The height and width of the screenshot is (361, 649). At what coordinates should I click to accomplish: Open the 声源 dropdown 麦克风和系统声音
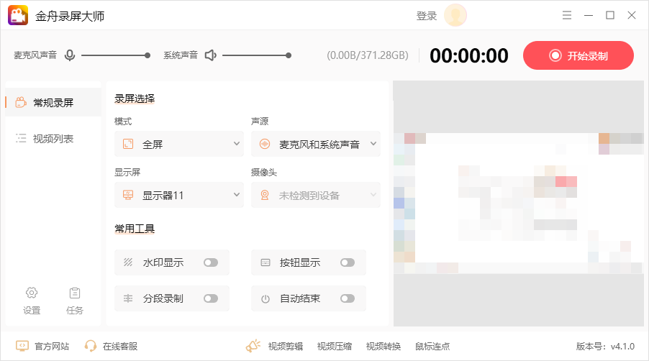click(x=315, y=144)
